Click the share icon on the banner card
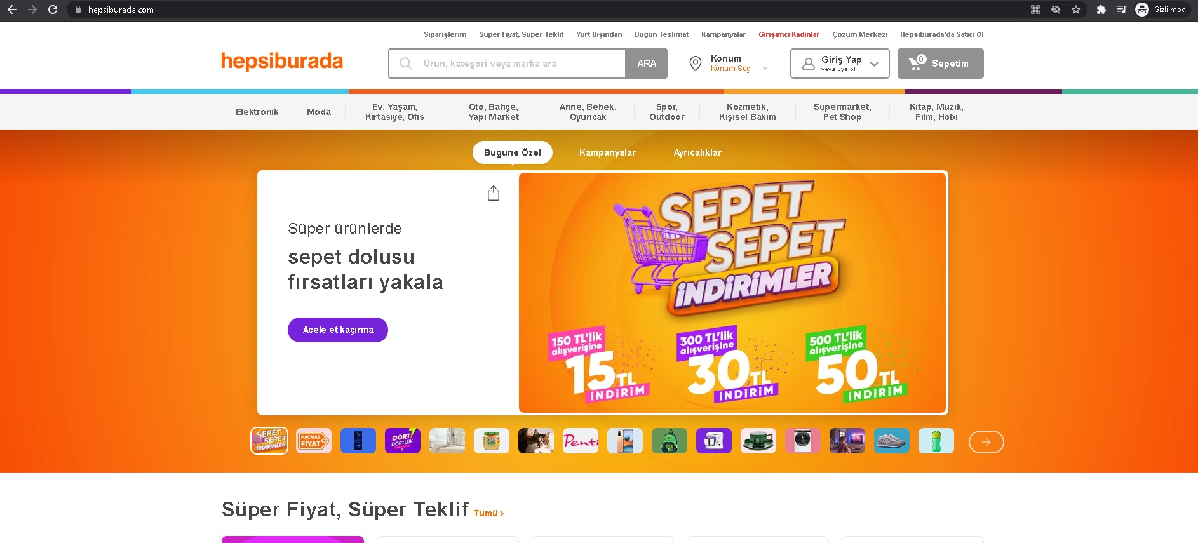The width and height of the screenshot is (1198, 543). [494, 193]
